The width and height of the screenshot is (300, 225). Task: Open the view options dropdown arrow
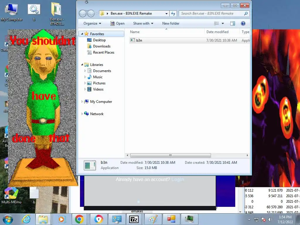(x=223, y=23)
